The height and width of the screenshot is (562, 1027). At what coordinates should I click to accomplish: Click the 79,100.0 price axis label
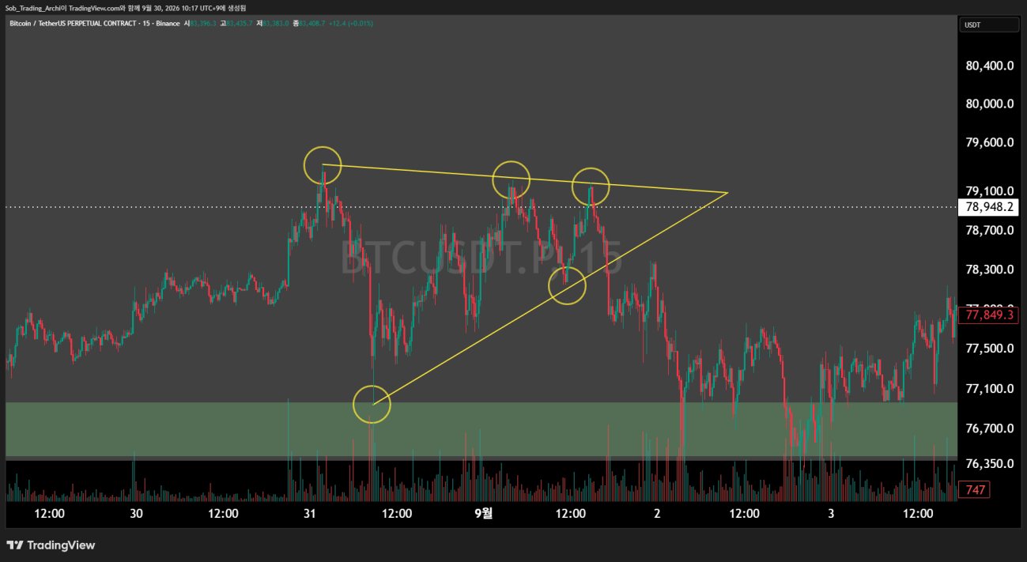pyautogui.click(x=990, y=190)
